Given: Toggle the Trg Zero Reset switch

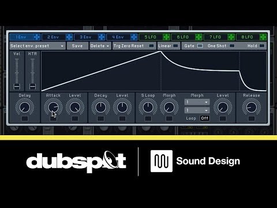Looking at the screenshot, I should (152, 46).
